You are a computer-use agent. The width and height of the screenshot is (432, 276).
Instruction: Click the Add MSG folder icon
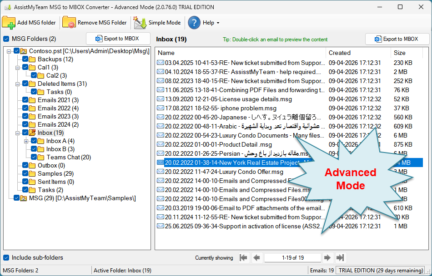[x=9, y=23]
